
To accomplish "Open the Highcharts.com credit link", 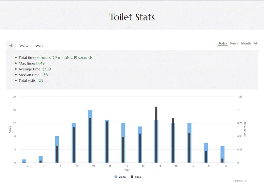I will (240, 181).
